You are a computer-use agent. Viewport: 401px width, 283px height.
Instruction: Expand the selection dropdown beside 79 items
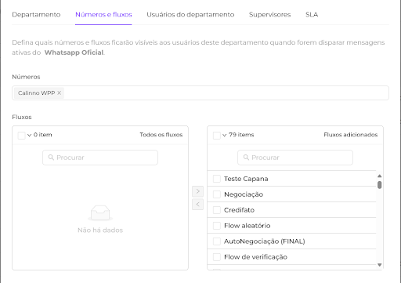pyautogui.click(x=225, y=135)
